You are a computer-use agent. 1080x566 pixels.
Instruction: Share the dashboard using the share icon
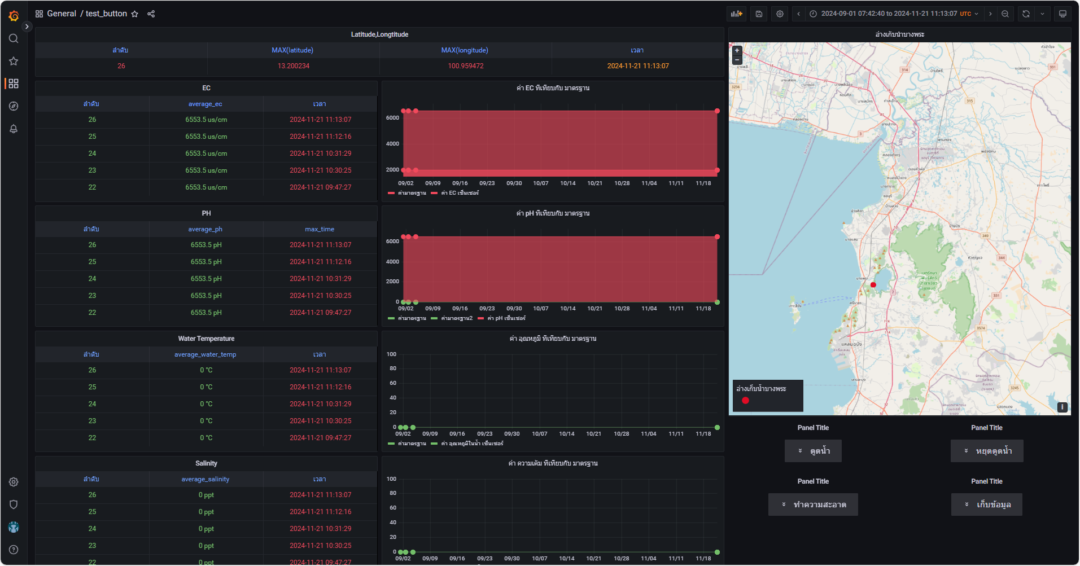click(151, 14)
